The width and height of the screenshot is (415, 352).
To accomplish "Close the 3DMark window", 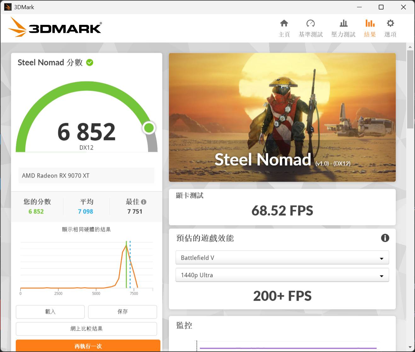I will pyautogui.click(x=403, y=7).
